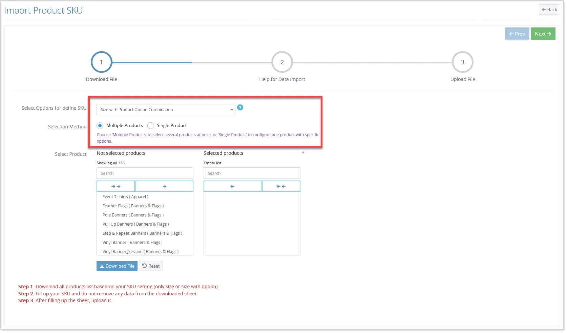
Task: Jump to step 3 Upload File circle
Action: click(x=463, y=62)
